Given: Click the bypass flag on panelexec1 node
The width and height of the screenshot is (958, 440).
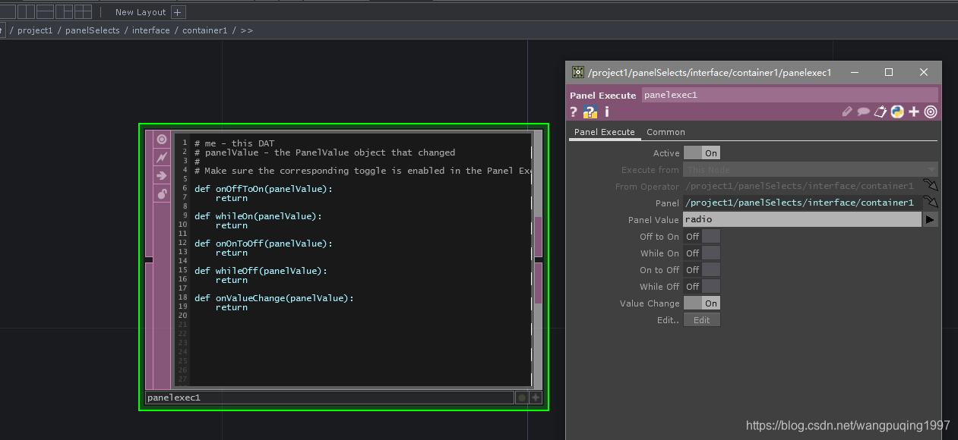Looking at the screenshot, I should pos(162,158).
